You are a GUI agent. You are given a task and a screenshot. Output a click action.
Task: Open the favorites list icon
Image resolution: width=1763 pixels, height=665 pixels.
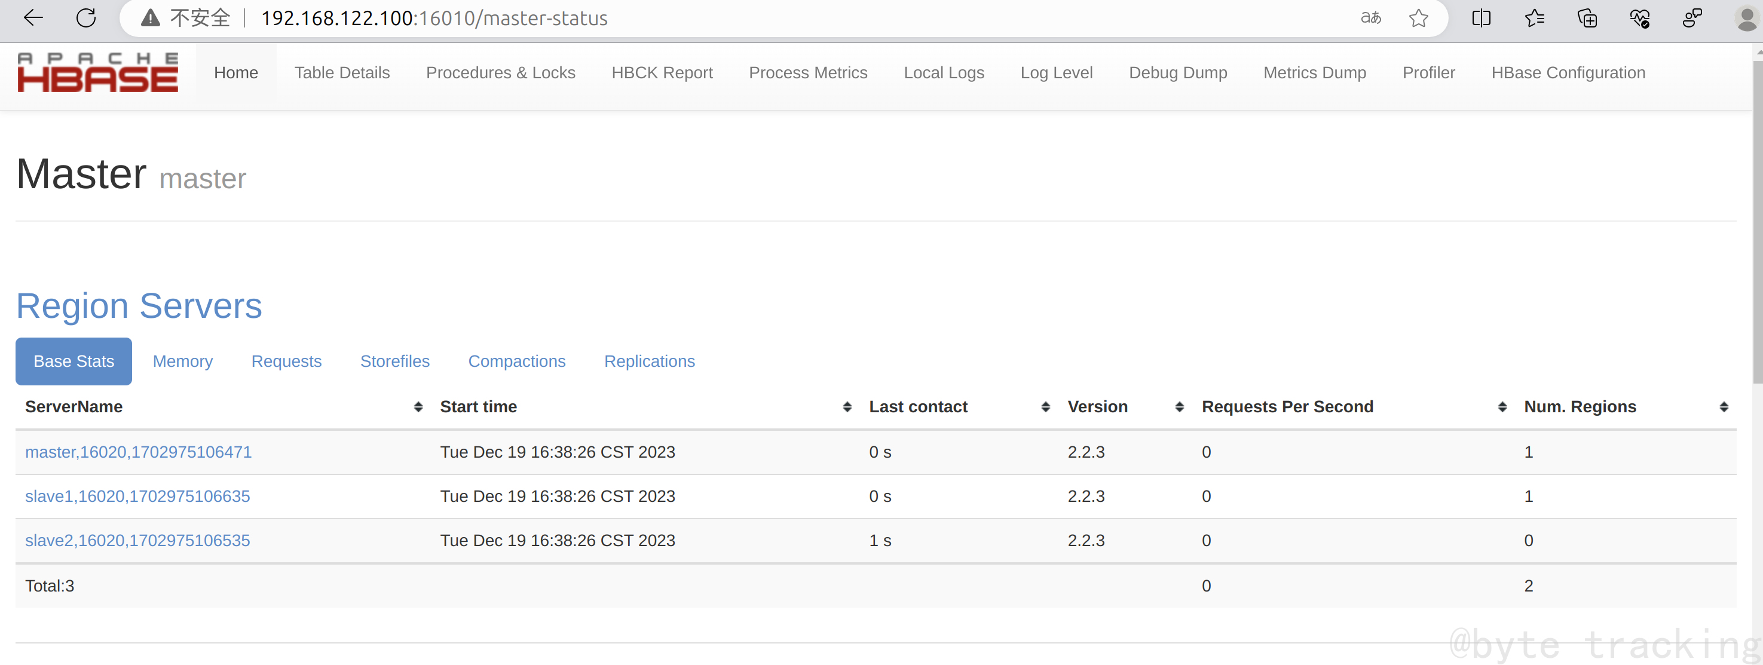[x=1535, y=18]
